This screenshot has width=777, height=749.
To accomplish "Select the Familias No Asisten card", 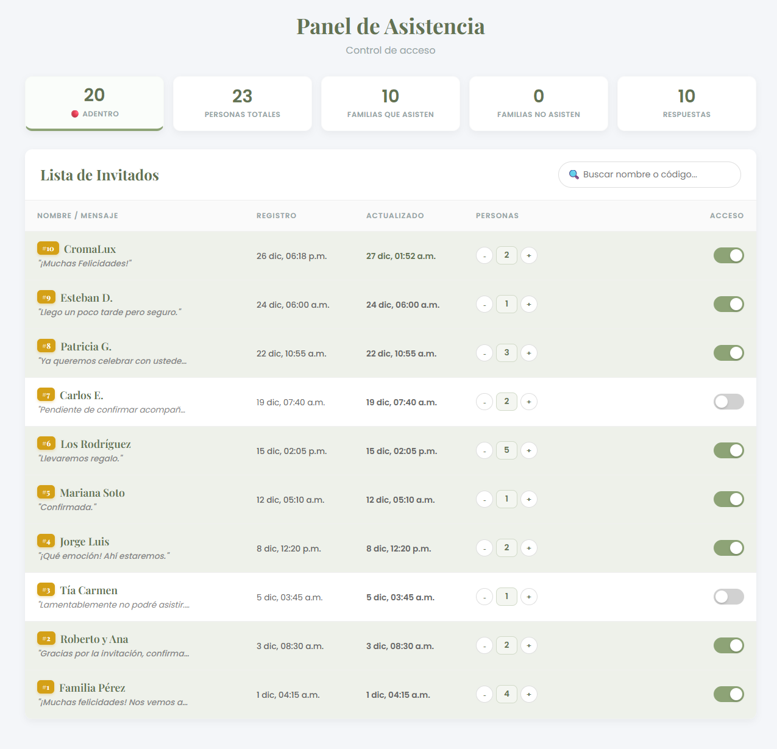I will pos(539,104).
